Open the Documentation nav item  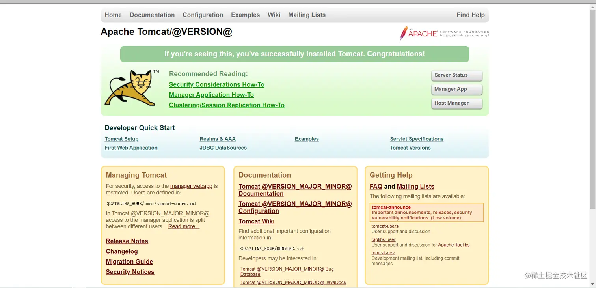(152, 15)
